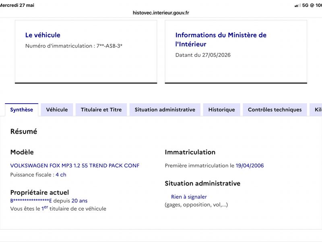Open the Véhicule tab
322x242 pixels.
point(57,110)
